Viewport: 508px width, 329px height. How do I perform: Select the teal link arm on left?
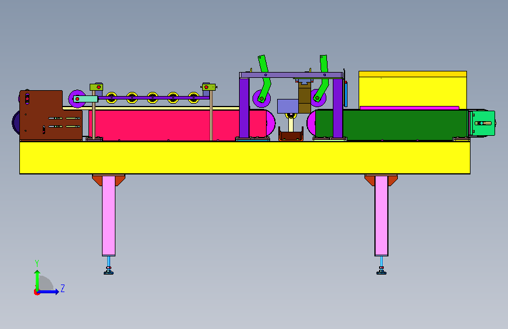pyautogui.click(x=86, y=99)
